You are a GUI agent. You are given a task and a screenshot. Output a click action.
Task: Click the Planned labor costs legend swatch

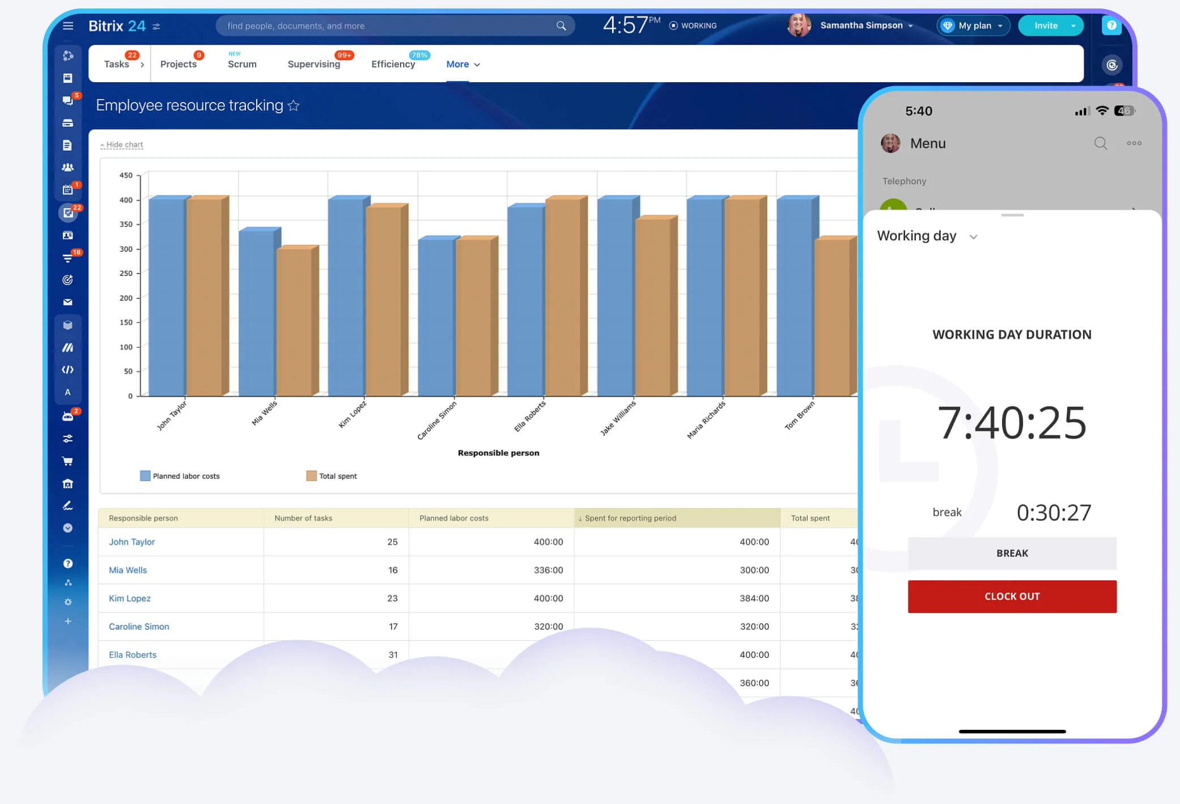coord(145,476)
